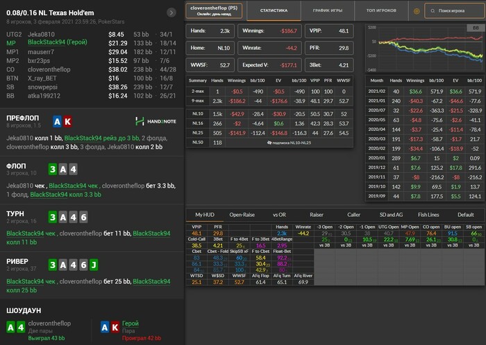
Task: Click the cloverontheflop (PS) player button
Action: point(214,10)
